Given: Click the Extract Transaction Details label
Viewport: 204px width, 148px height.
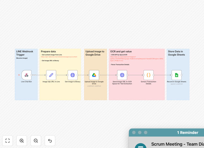Looking at the screenshot, I should click(x=149, y=83).
